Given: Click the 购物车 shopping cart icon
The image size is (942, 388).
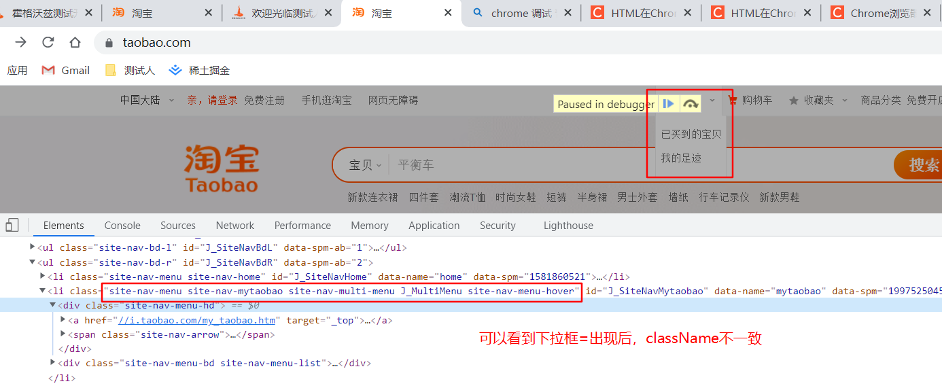Looking at the screenshot, I should [733, 101].
